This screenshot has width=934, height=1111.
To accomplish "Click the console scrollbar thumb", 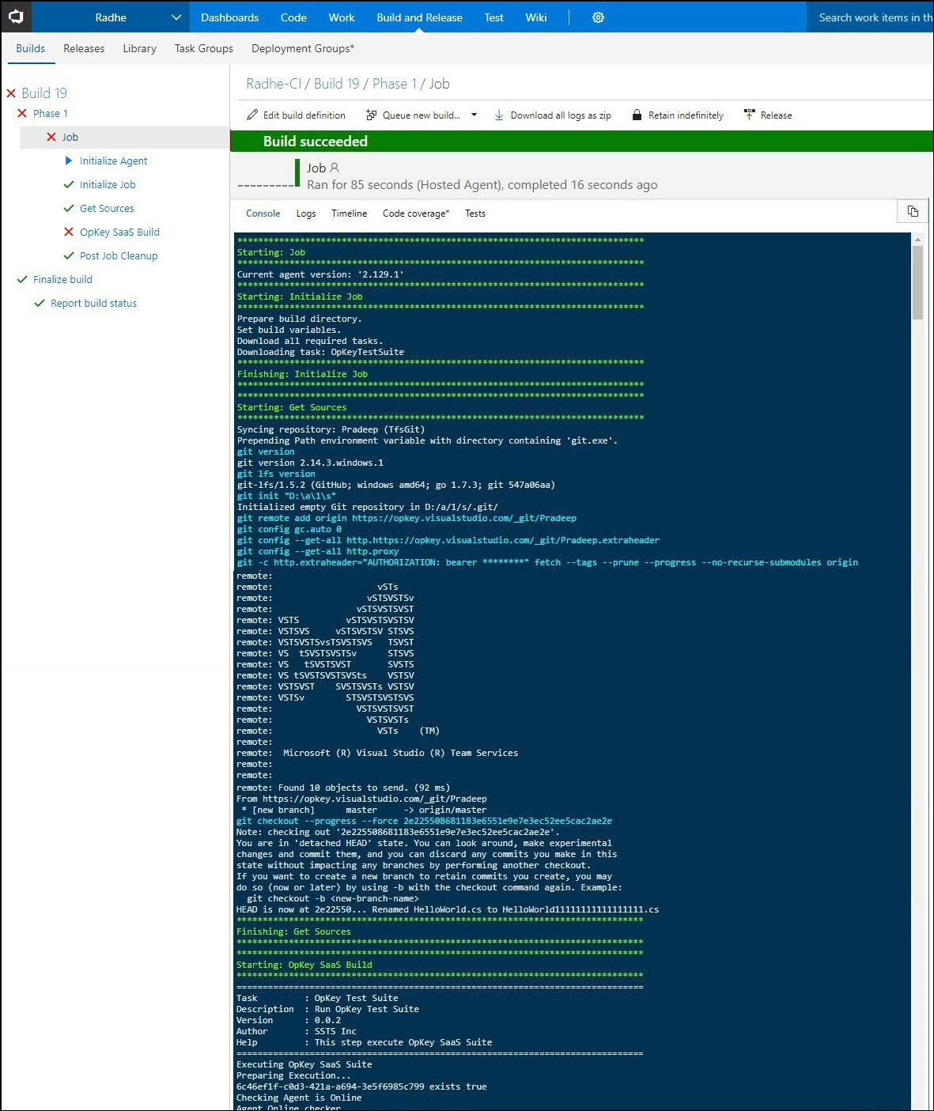I will (x=917, y=282).
